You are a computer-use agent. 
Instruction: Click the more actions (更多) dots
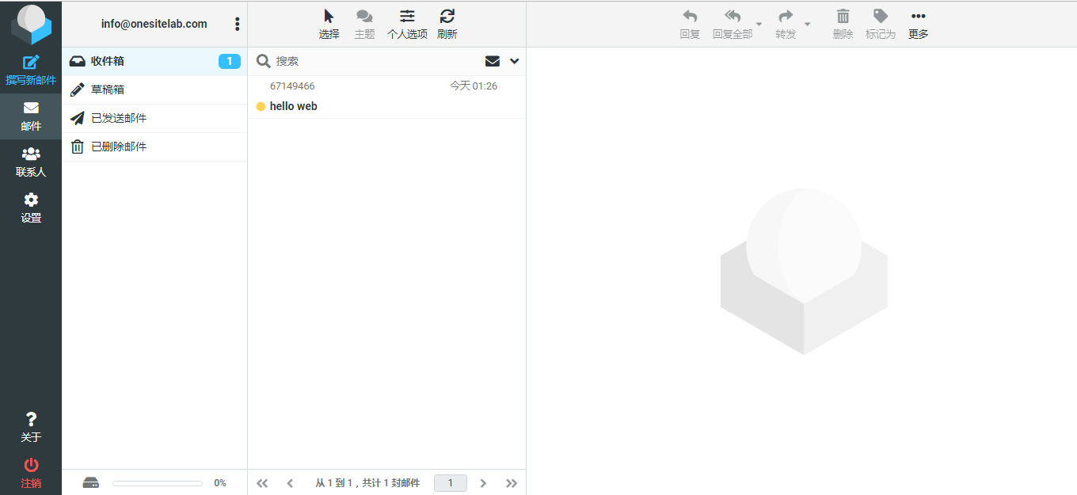point(918,17)
